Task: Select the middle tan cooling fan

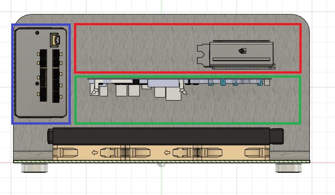Action: point(161,153)
